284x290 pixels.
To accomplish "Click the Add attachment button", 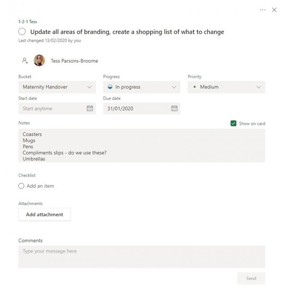I will click(x=44, y=214).
